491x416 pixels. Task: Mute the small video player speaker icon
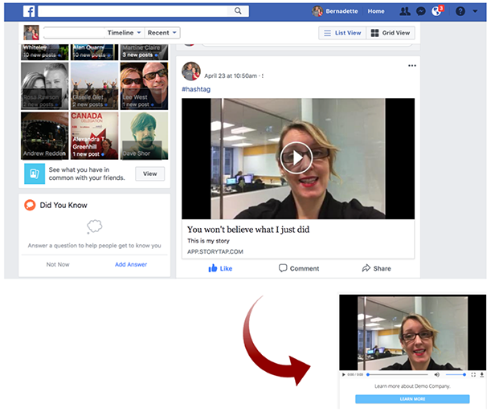tap(437, 374)
